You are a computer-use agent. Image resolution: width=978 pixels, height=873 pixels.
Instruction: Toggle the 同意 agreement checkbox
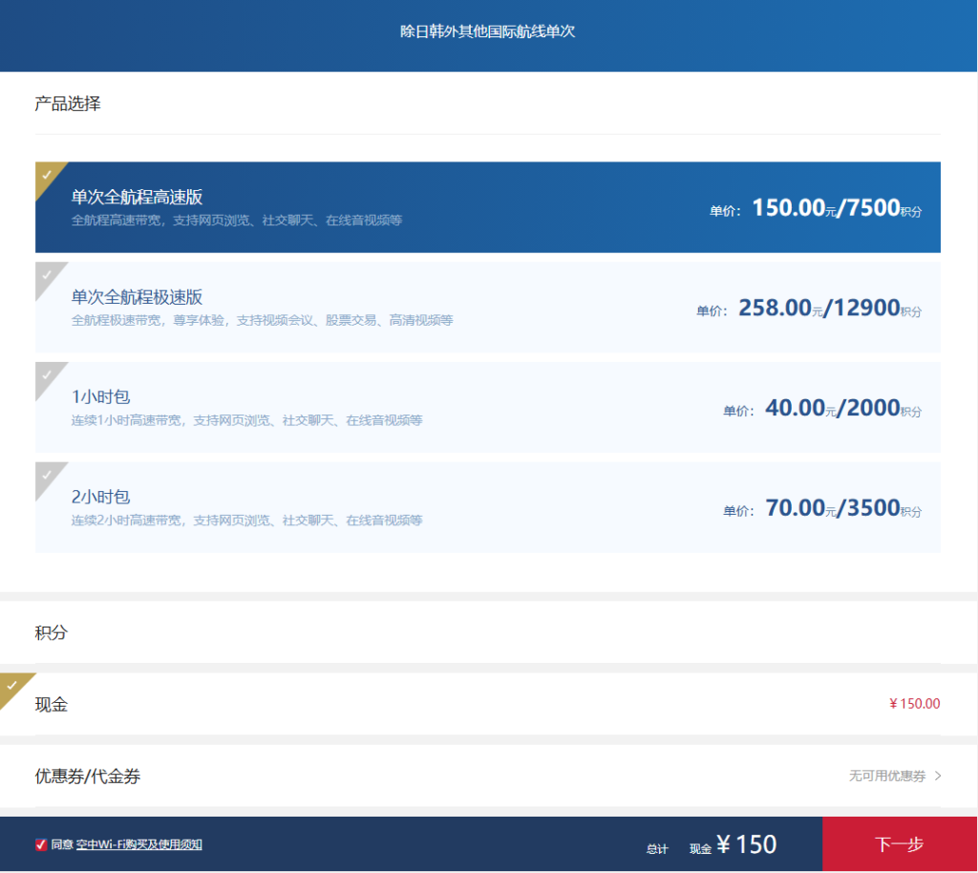pos(41,844)
